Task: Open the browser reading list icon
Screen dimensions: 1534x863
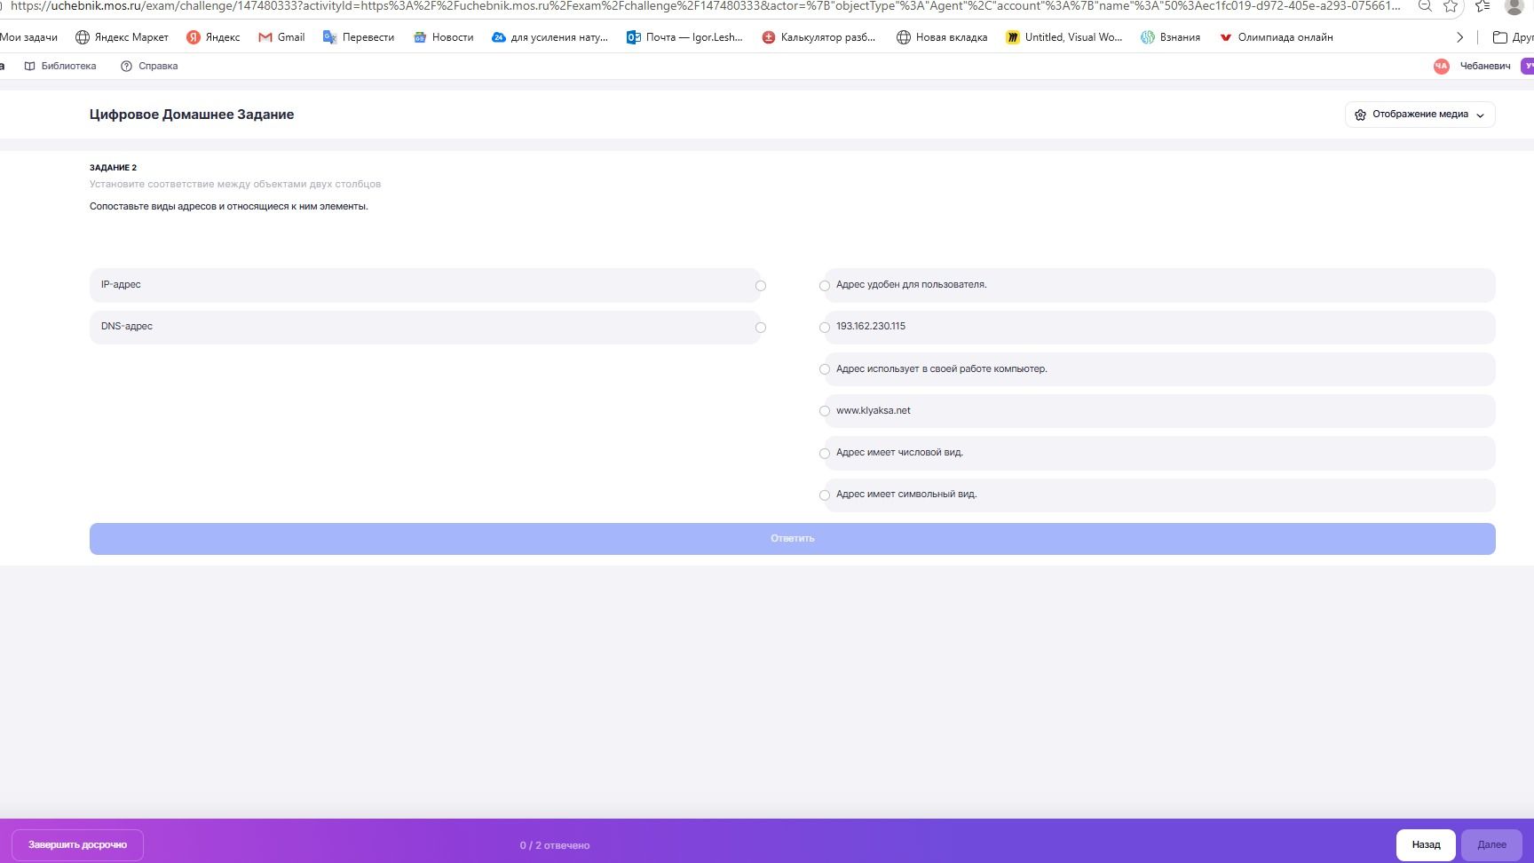Action: [x=1483, y=6]
